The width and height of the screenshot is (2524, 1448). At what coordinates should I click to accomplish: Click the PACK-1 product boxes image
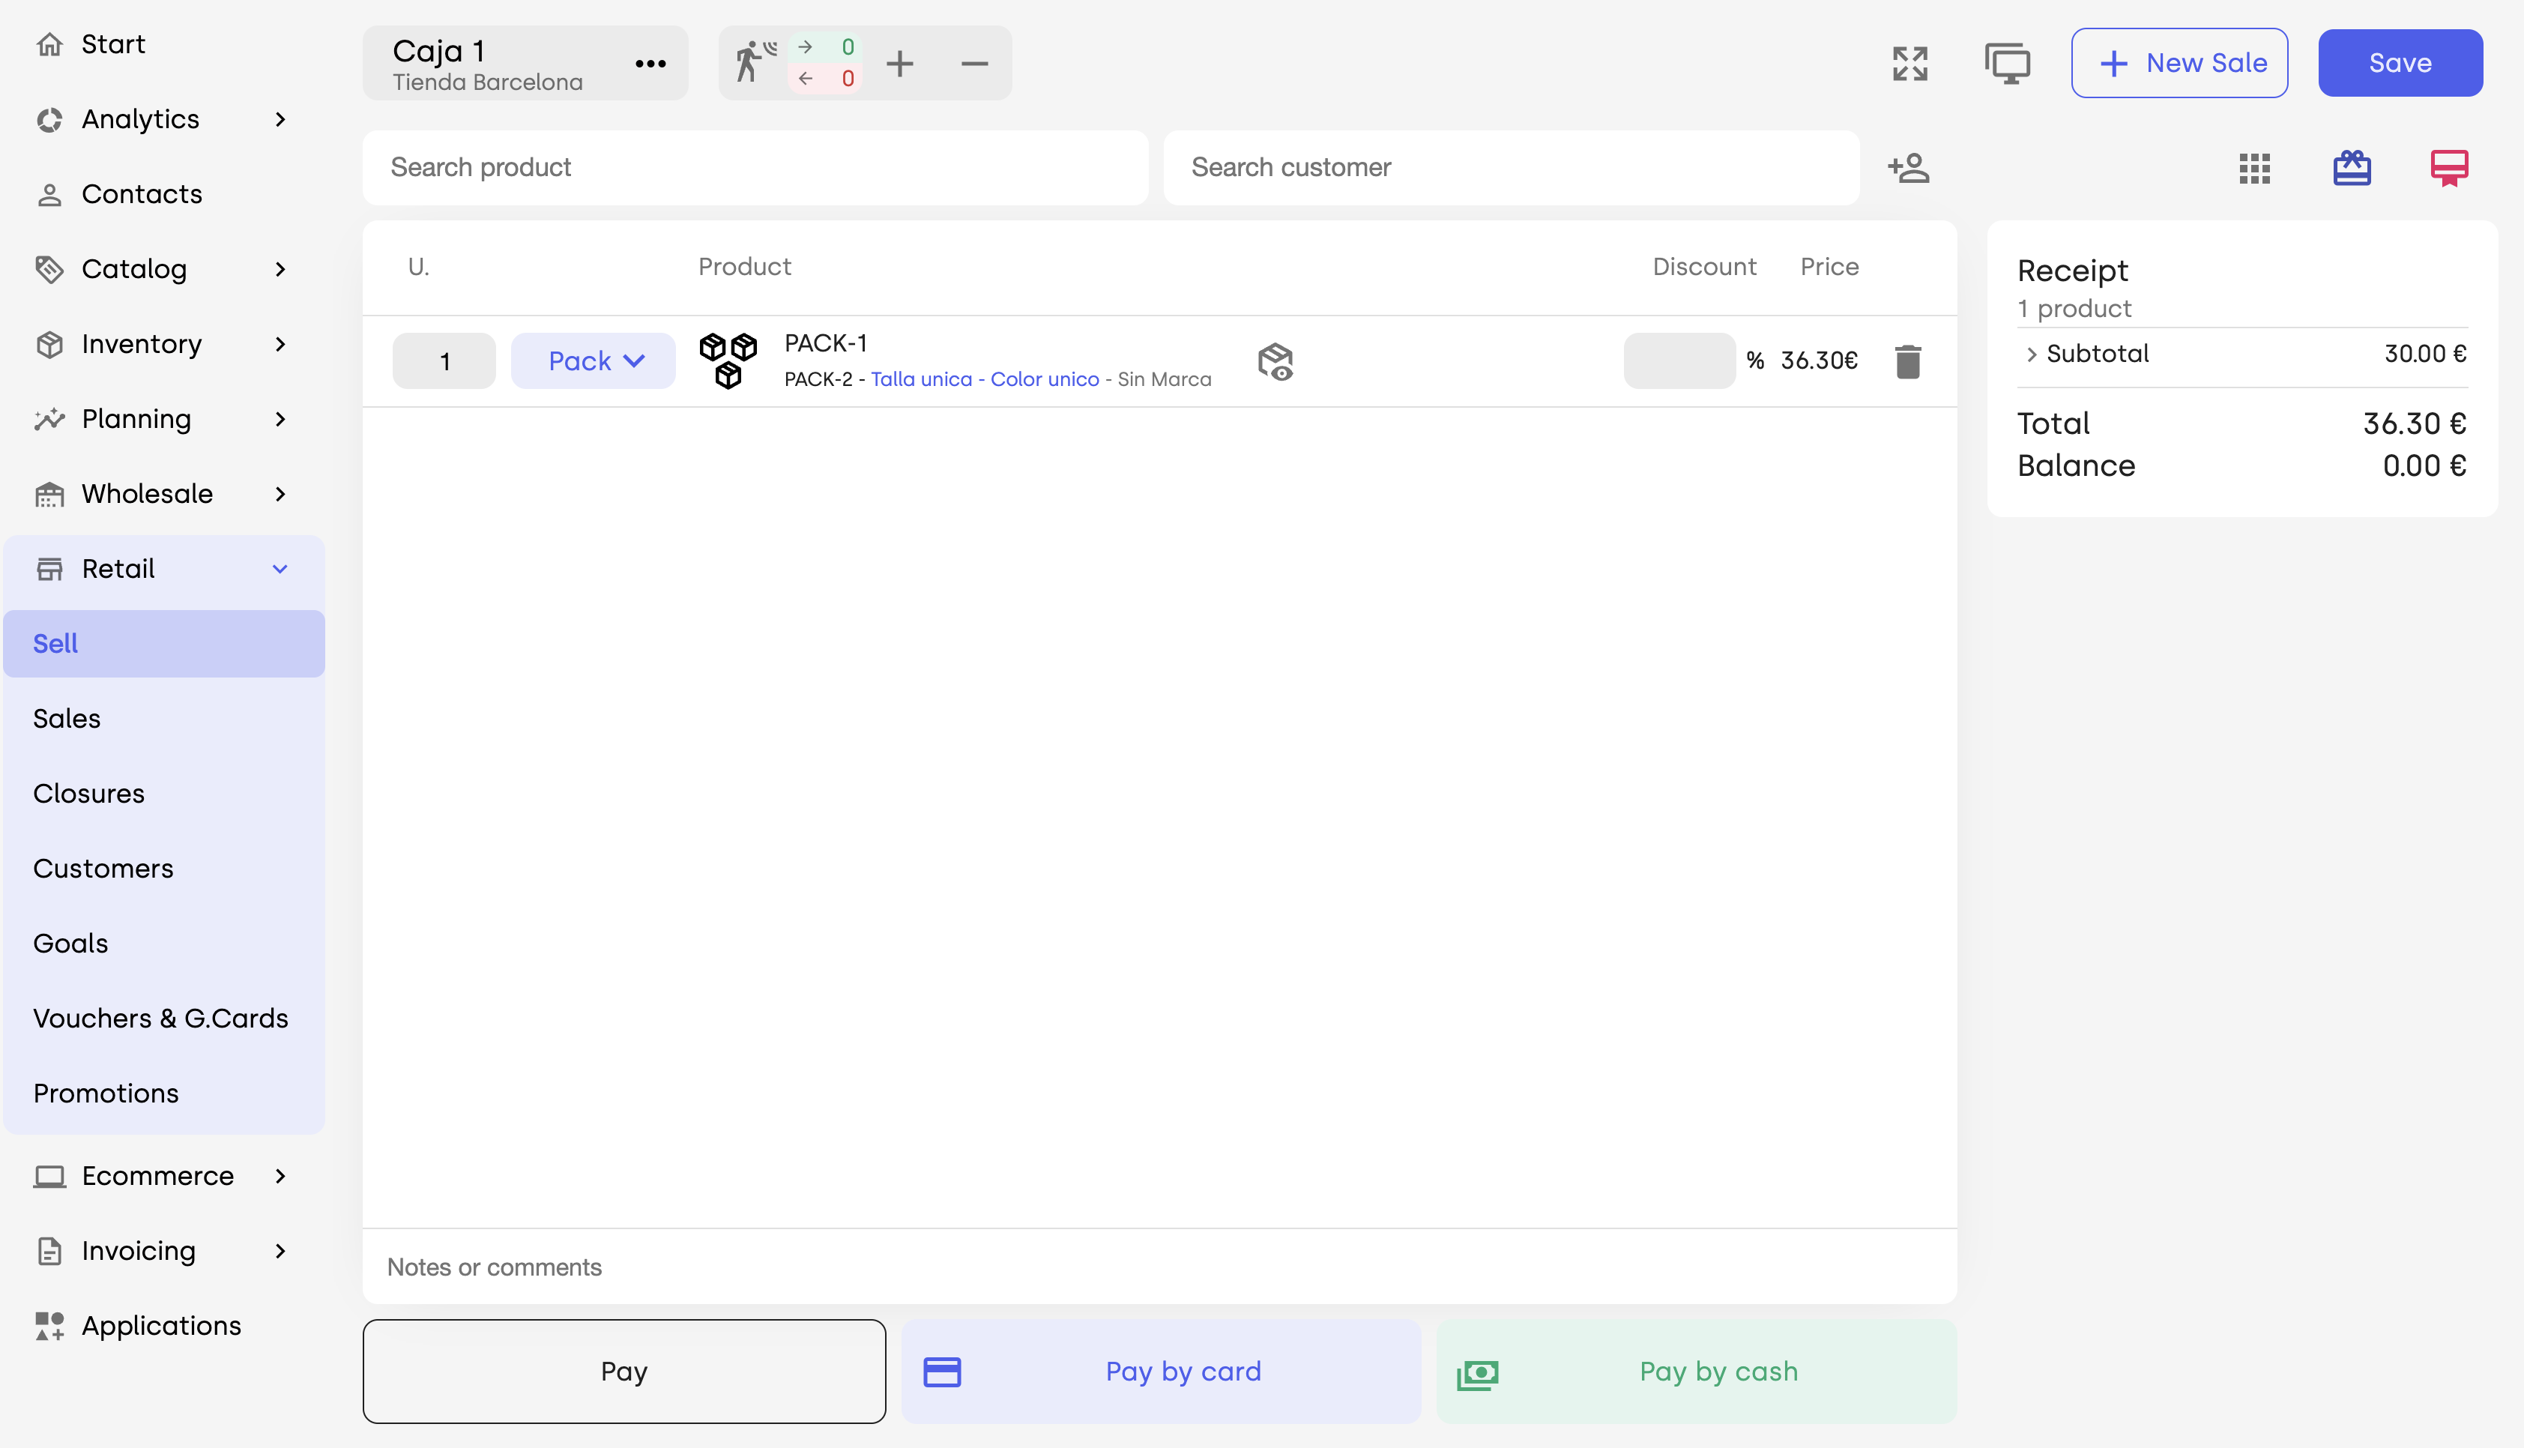[x=728, y=360]
